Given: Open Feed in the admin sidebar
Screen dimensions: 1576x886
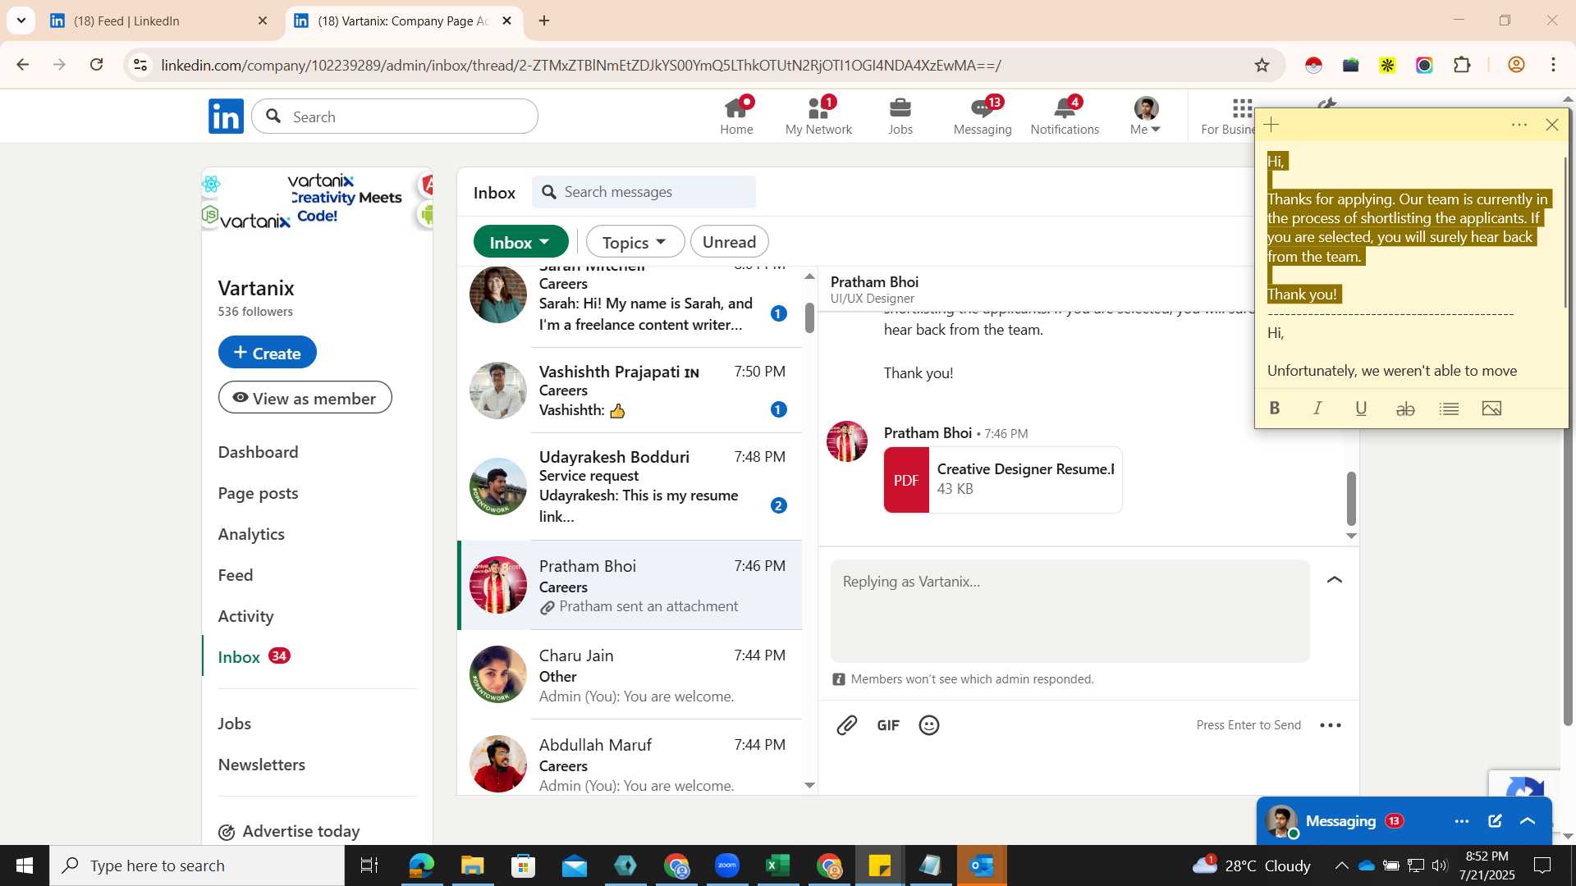Looking at the screenshot, I should (235, 575).
